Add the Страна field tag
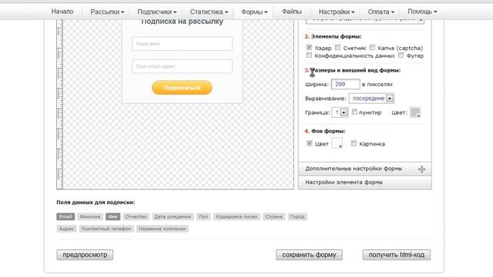Screen dimensions: 493x277 pyautogui.click(x=274, y=217)
